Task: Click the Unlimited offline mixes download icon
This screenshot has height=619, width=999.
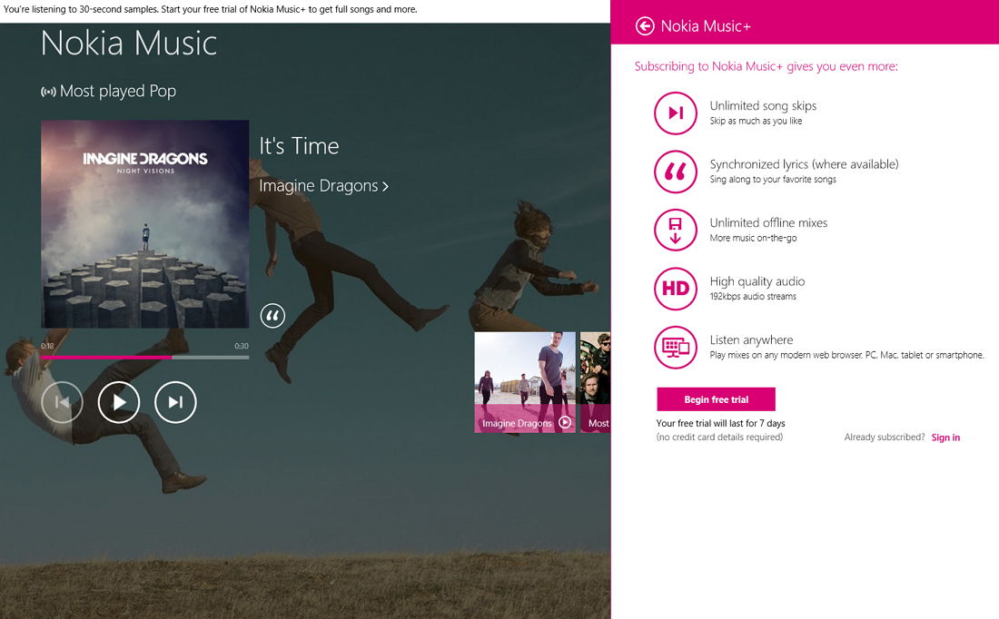Action: pos(676,231)
